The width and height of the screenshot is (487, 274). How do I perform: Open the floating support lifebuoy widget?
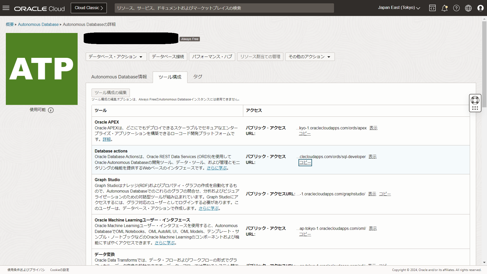[475, 100]
